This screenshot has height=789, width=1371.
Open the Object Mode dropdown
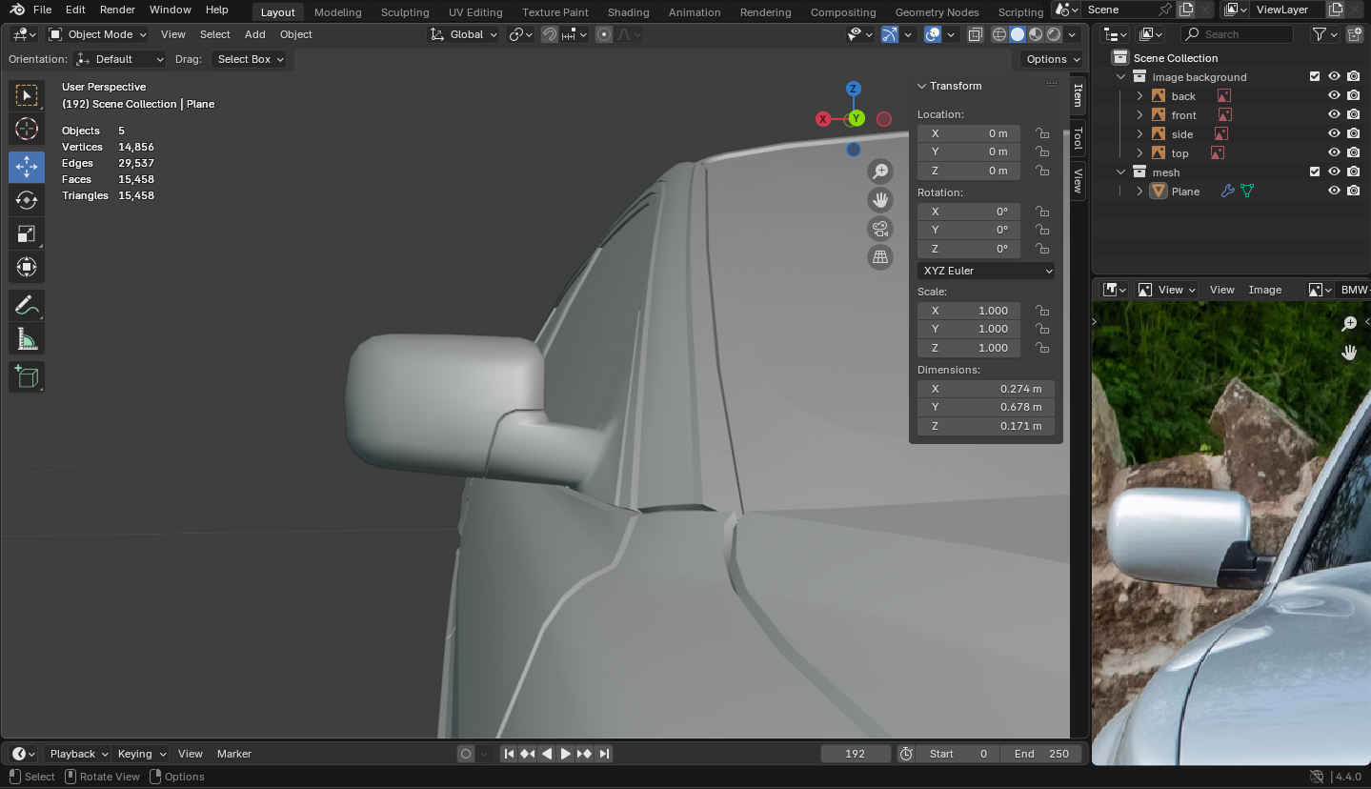[x=98, y=34]
